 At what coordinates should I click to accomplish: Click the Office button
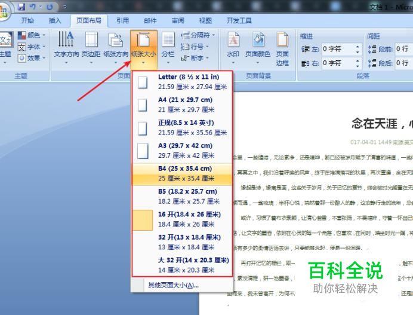3,12
